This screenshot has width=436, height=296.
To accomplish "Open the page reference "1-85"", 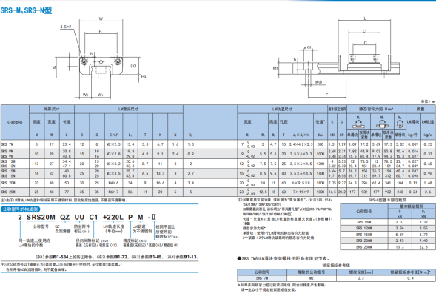I will point(156,257).
